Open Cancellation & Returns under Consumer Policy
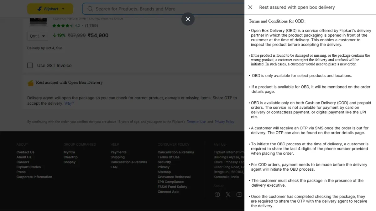Image resolution: width=376 pixels, height=211 pixels. click(x=176, y=152)
